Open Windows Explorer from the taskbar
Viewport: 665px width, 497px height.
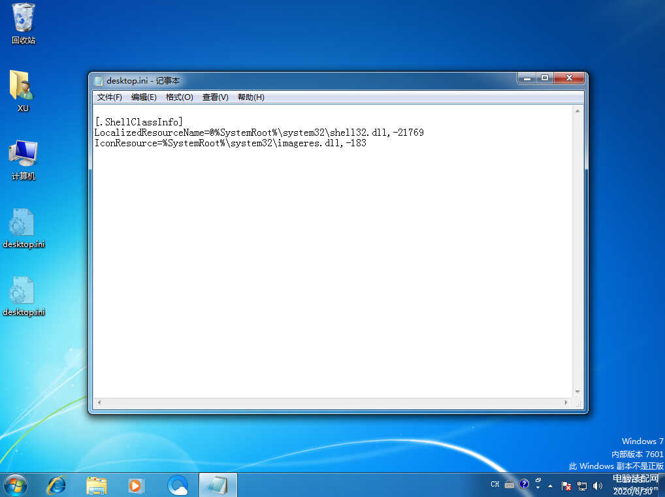point(97,485)
